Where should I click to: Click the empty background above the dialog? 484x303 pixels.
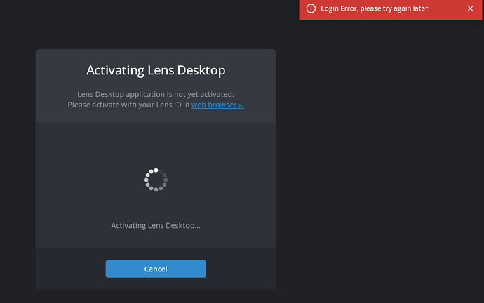(156, 25)
